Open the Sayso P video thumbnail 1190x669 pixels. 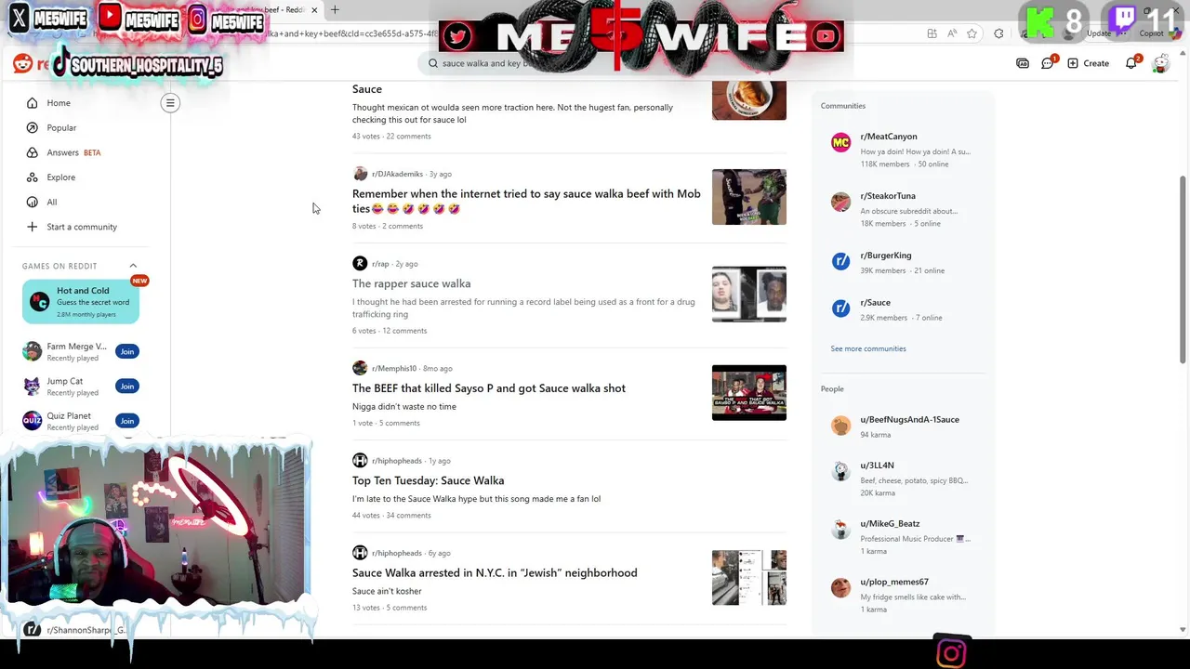pyautogui.click(x=749, y=393)
